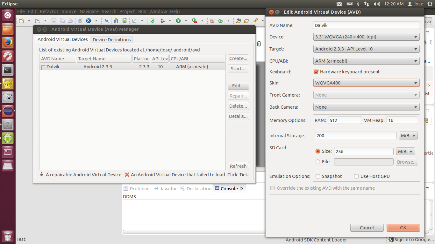This screenshot has height=244, width=435.
Task: Open the Back Camera dropdown
Action: point(367,107)
